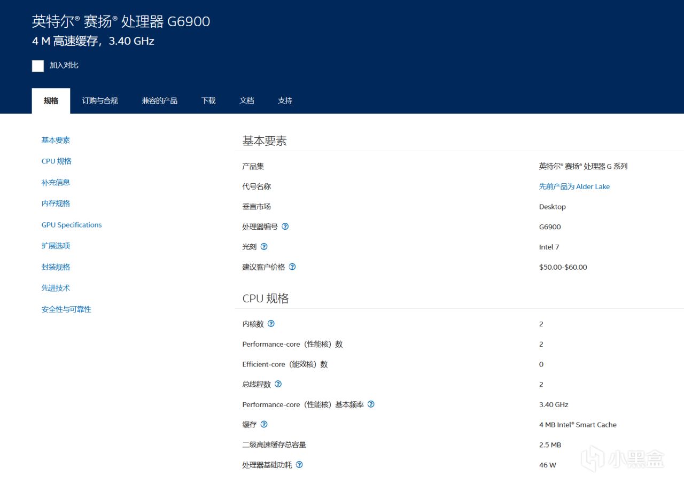
Task: Go to the 下载 tab
Action: pos(208,101)
